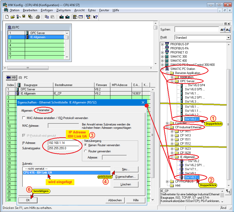Click the Save and Compile toolbar icon
The image size is (234, 212).
coord(30,17)
